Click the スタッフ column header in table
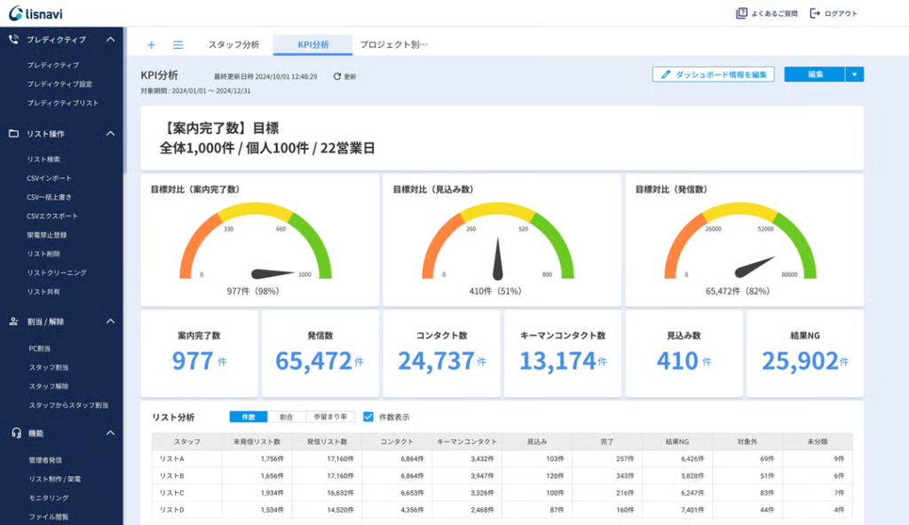 click(x=186, y=441)
